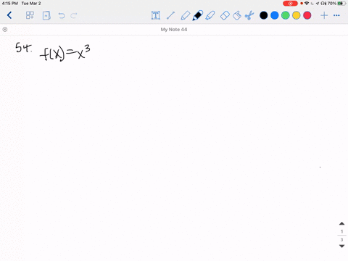
Task: Tap the handwritten f(x)=x³ equation
Action: click(65, 53)
